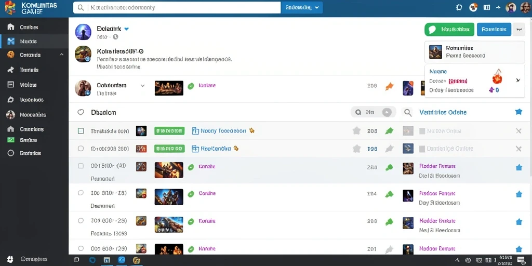
Task: Click the blue star in the Vantinties Odane header
Action: point(518,112)
